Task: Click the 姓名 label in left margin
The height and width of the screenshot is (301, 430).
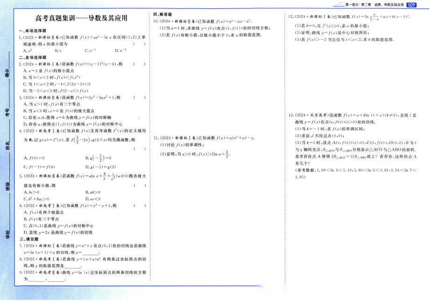Action: 7,146
